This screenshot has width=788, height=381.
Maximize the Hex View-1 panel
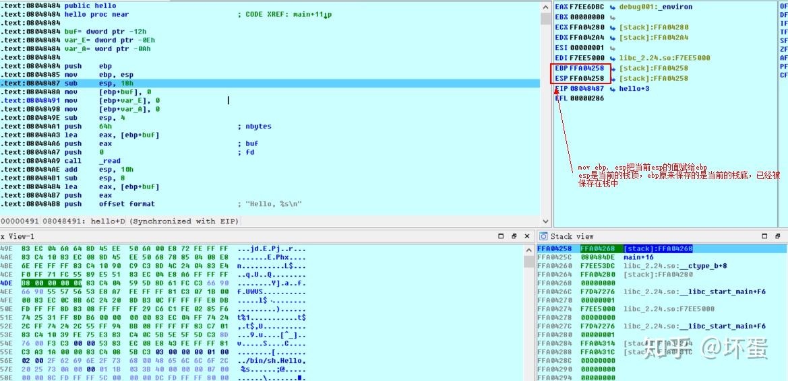pos(501,236)
